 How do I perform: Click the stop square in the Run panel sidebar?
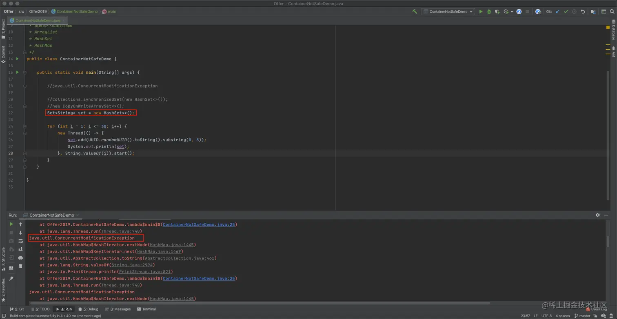[11, 233]
